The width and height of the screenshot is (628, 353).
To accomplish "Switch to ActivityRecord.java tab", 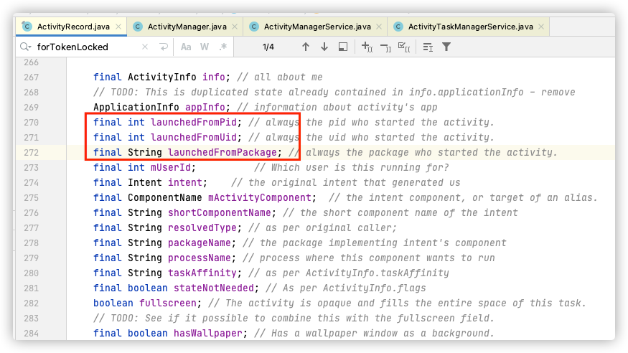I will pyautogui.click(x=71, y=27).
